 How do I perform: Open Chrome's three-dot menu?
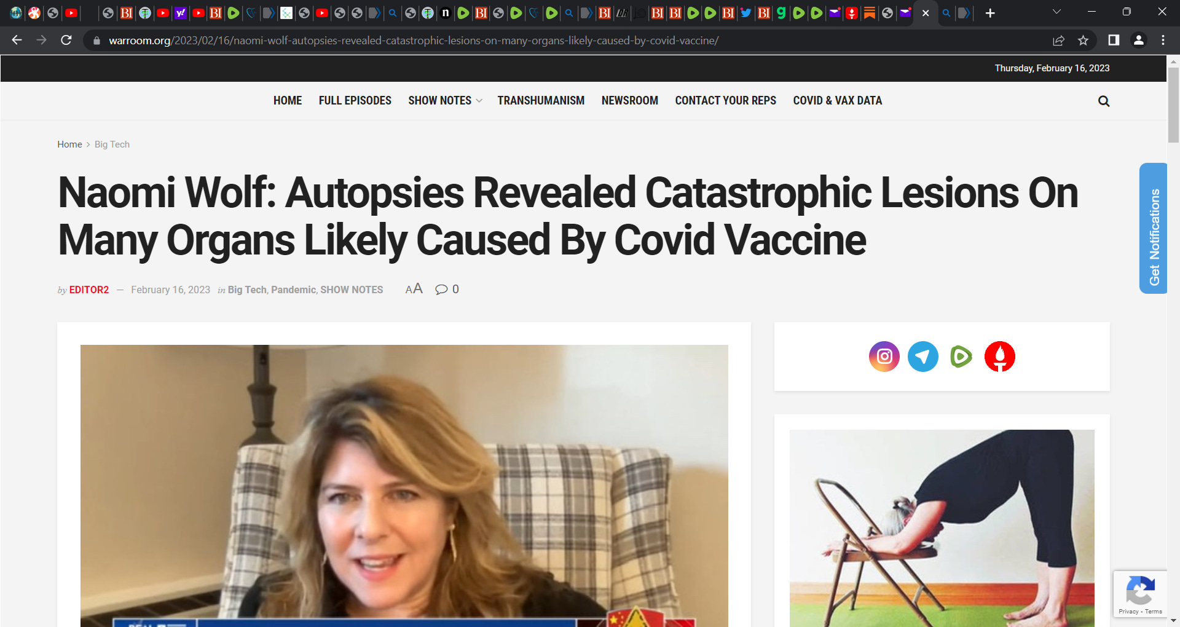[1163, 40]
